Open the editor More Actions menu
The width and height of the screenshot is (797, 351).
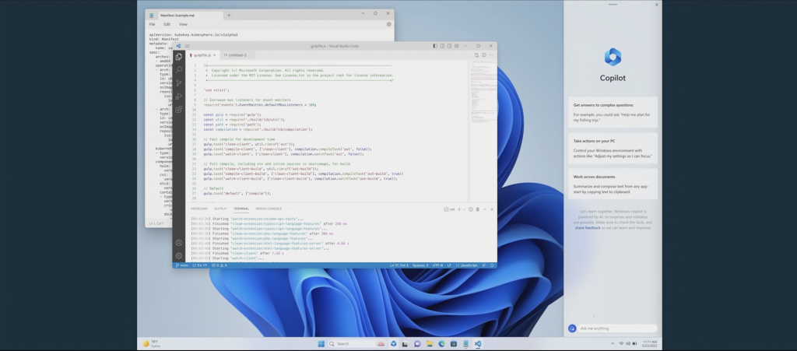coord(491,54)
